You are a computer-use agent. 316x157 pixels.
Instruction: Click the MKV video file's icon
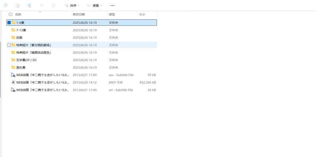(13, 82)
